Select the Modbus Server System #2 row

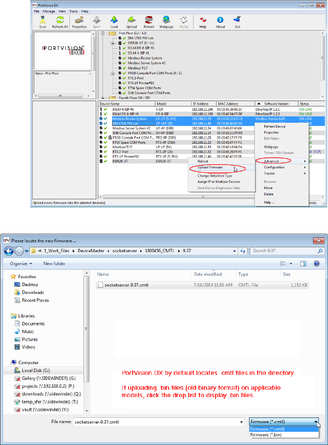[x=176, y=128]
